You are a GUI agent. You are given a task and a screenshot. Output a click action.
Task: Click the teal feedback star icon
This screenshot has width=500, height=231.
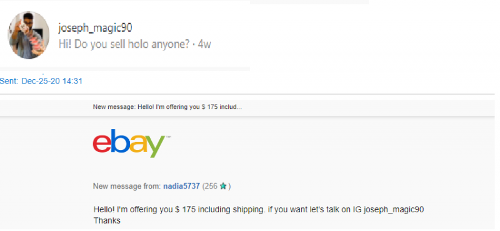tap(223, 186)
